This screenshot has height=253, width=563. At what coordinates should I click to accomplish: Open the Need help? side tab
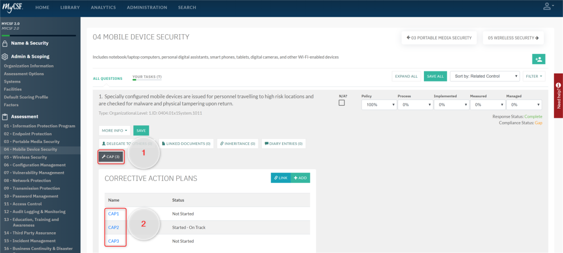tap(558, 96)
